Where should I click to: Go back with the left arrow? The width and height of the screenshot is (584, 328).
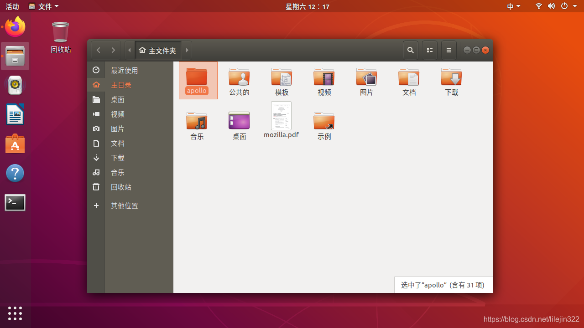click(x=99, y=50)
